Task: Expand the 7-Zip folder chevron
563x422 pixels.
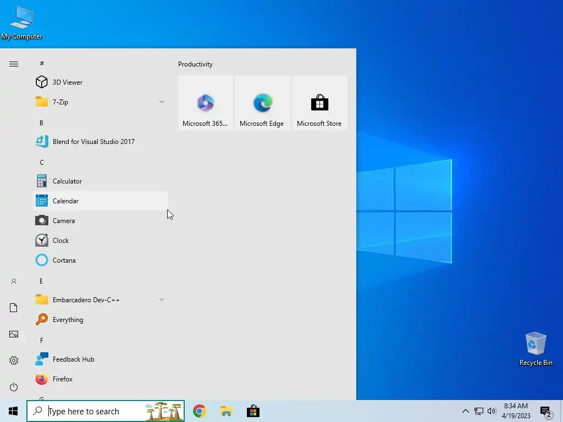Action: [162, 102]
